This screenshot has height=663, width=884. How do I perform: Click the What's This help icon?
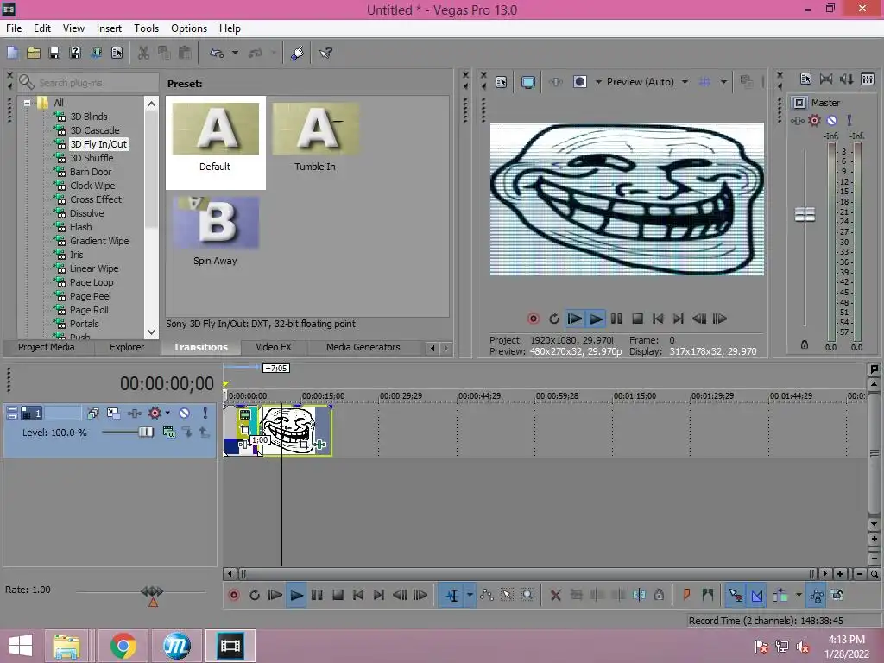pyautogui.click(x=325, y=53)
